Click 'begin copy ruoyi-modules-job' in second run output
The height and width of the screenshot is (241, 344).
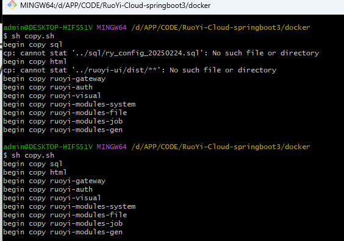[63, 224]
